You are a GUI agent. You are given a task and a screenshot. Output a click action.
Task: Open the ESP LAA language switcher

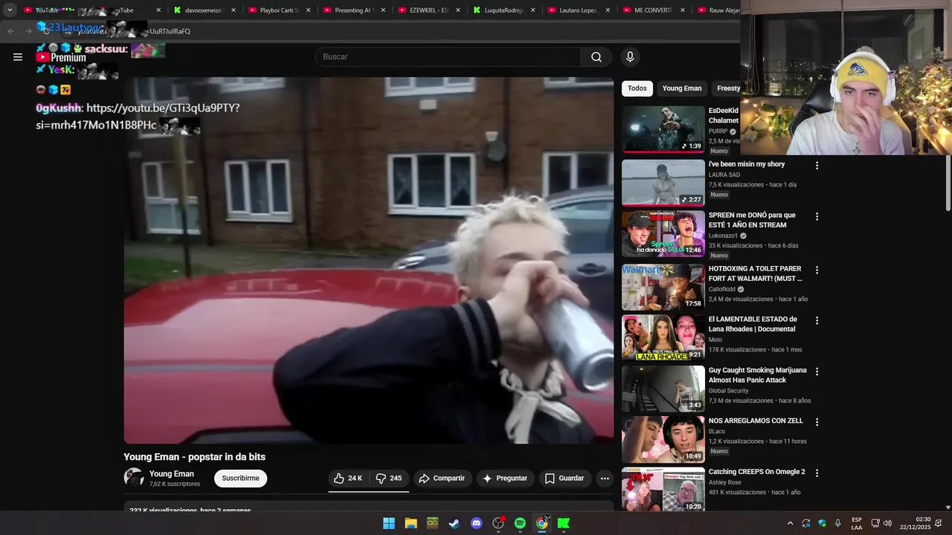[x=857, y=523]
